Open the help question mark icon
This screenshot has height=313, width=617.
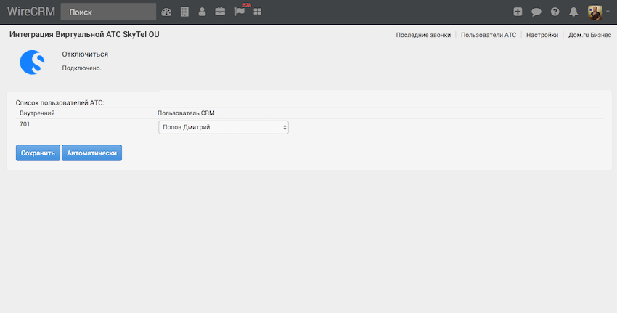(555, 12)
